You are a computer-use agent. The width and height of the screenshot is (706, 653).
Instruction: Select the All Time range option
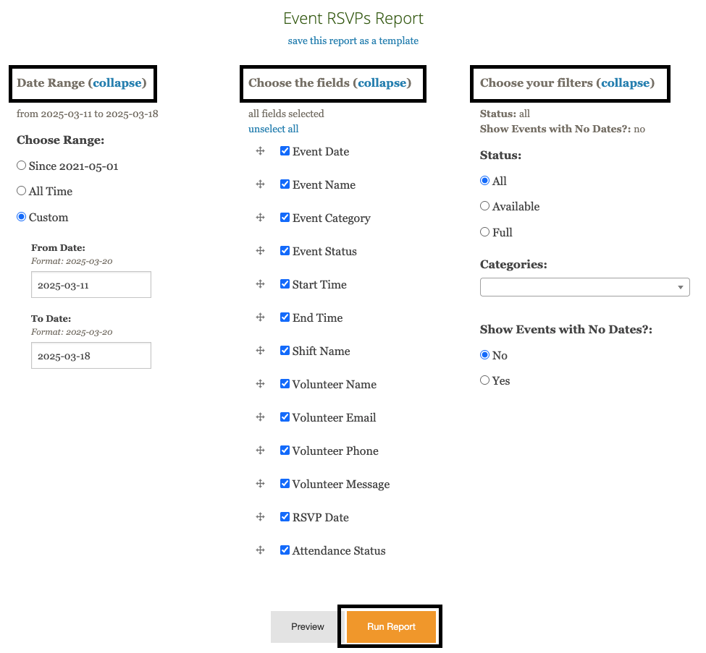pyautogui.click(x=21, y=192)
